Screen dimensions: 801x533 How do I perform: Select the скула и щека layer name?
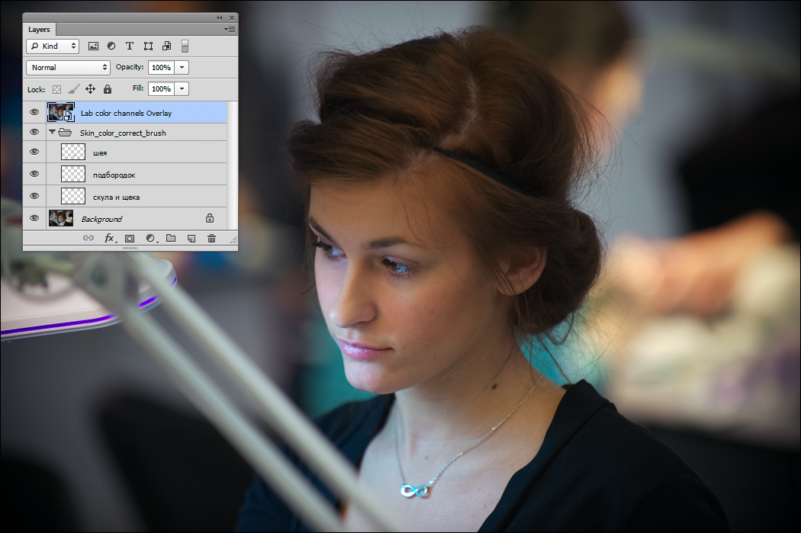click(x=116, y=197)
